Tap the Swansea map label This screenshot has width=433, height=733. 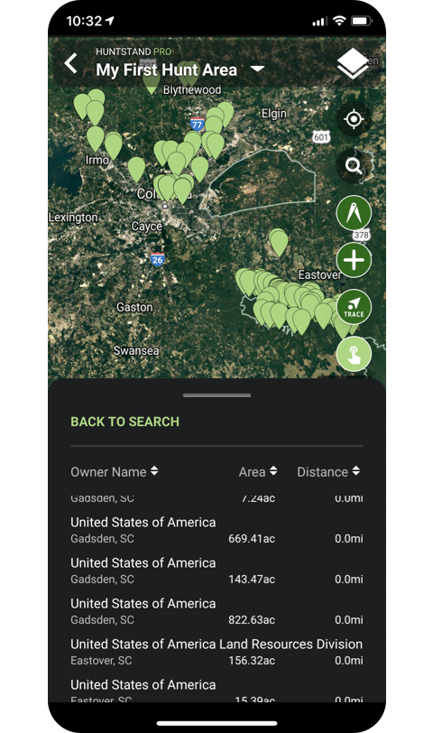(136, 350)
